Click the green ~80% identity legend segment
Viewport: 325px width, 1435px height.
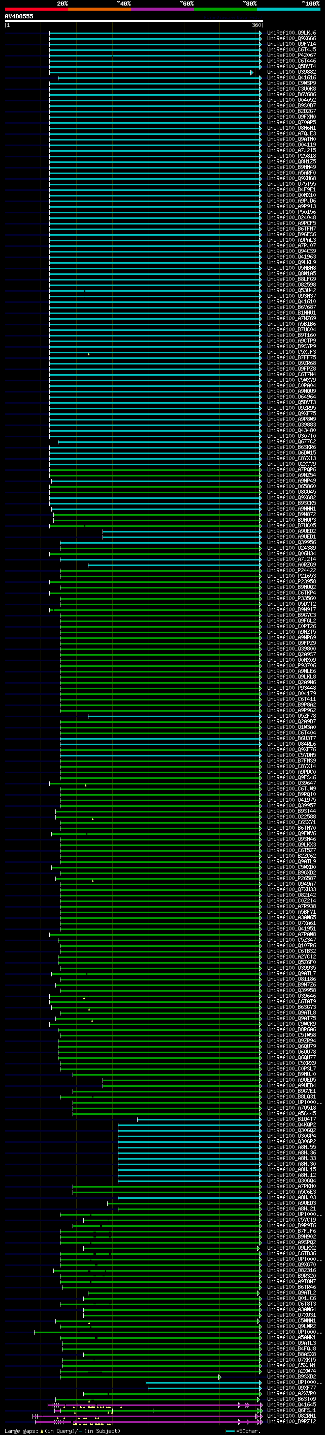pyautogui.click(x=225, y=9)
